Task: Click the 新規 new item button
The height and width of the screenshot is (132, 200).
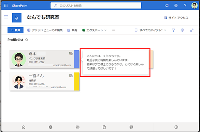Action: [15, 30]
